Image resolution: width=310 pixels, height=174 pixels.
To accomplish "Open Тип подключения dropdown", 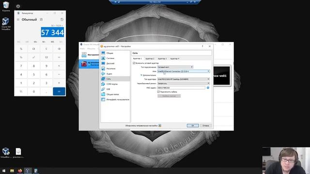I will tap(175, 67).
